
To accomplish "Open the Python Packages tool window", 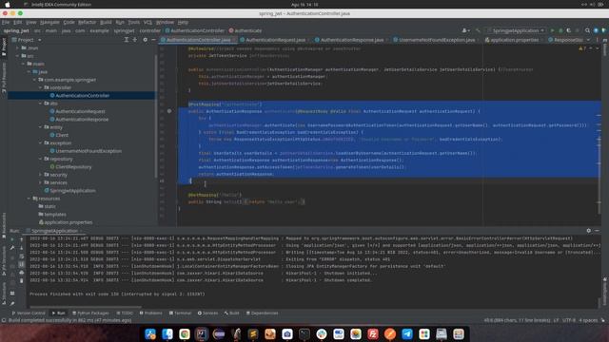I will coord(90,313).
